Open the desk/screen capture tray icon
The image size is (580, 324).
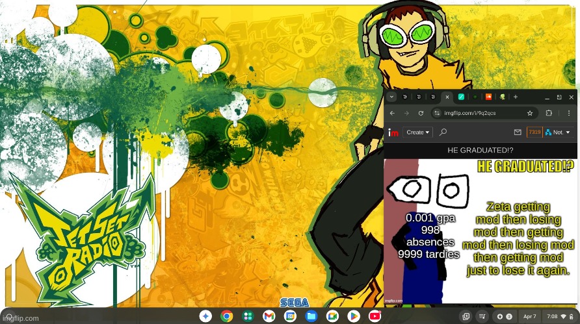(x=466, y=316)
